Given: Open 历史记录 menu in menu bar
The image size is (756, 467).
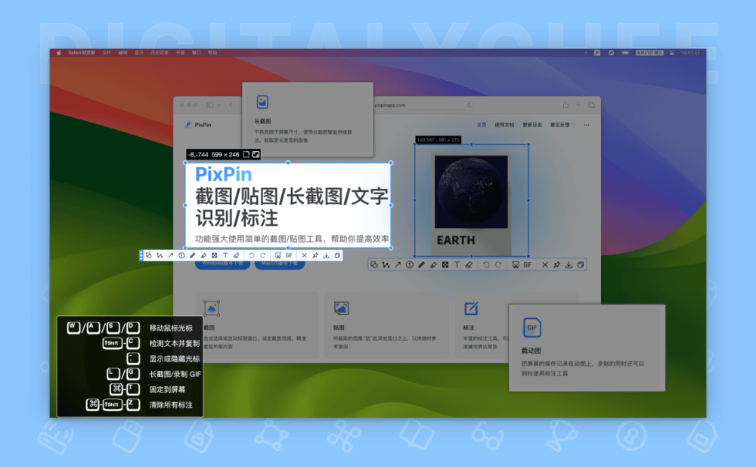Looking at the screenshot, I should [x=159, y=53].
